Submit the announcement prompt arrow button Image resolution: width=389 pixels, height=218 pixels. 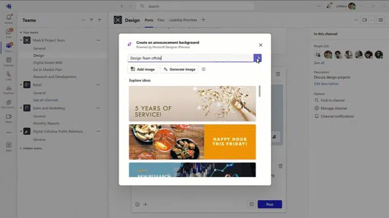point(258,58)
